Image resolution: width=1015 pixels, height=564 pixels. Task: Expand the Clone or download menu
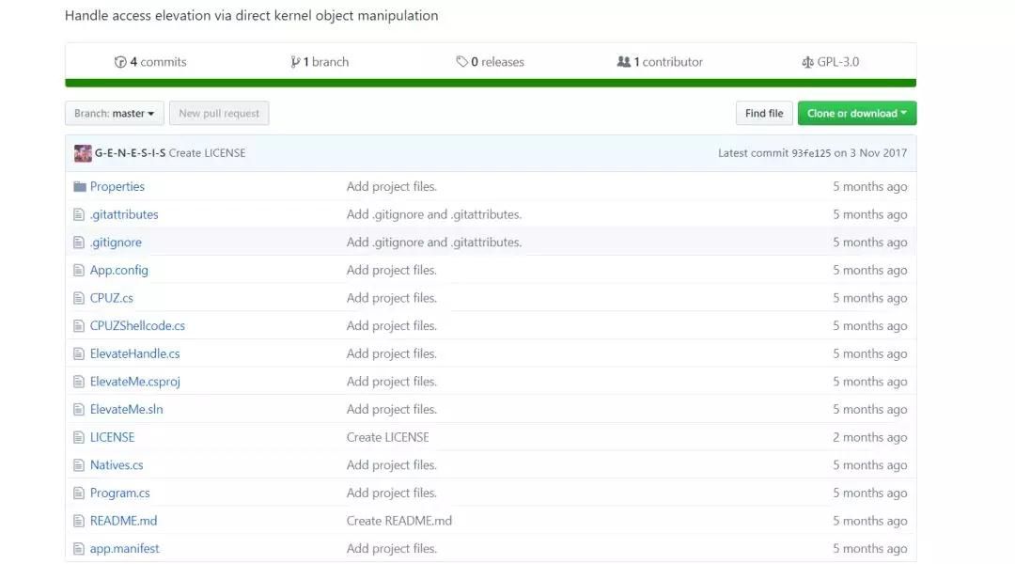856,114
